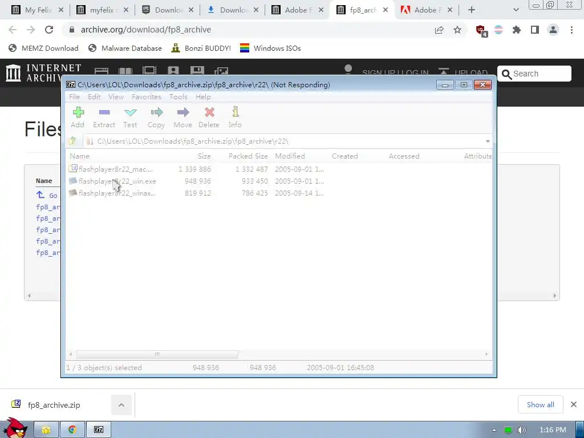Open the Angry Birds Start button
This screenshot has width=584, height=438.
click(15, 428)
